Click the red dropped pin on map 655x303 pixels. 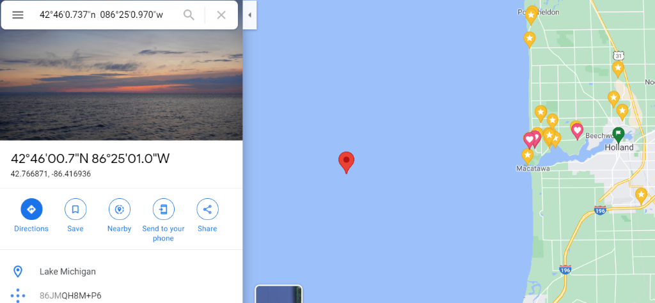click(x=346, y=162)
